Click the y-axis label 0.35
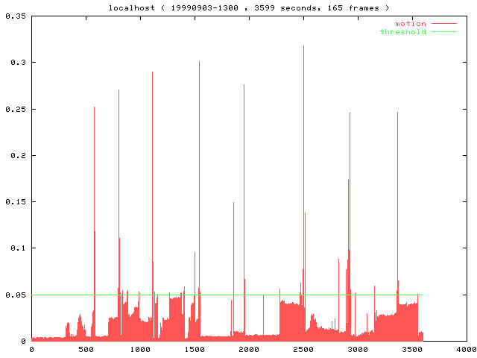 15,16
